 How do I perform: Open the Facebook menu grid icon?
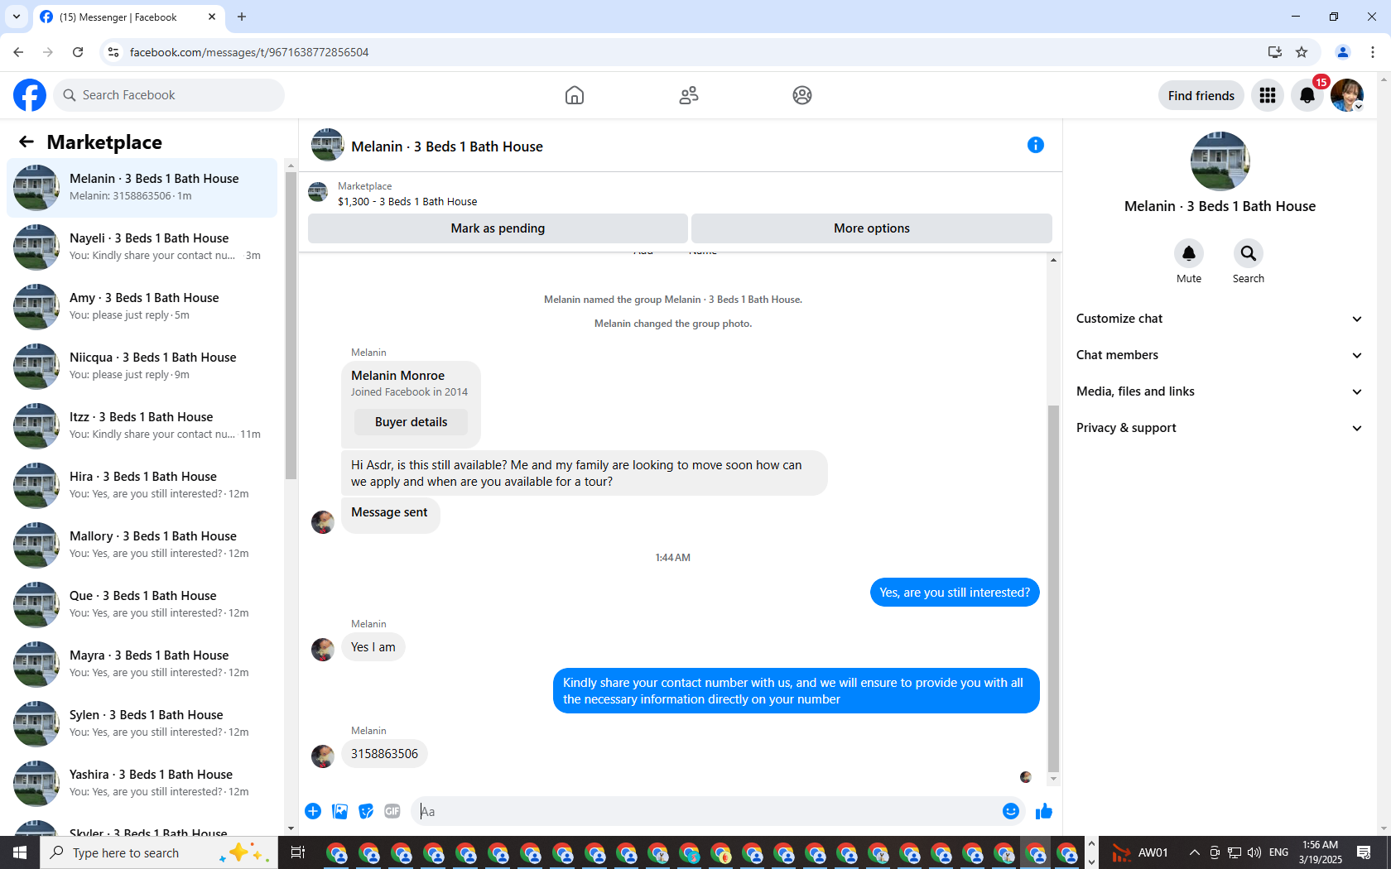(1268, 95)
